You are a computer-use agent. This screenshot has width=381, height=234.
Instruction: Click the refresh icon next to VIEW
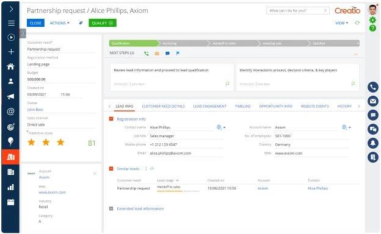(x=357, y=23)
